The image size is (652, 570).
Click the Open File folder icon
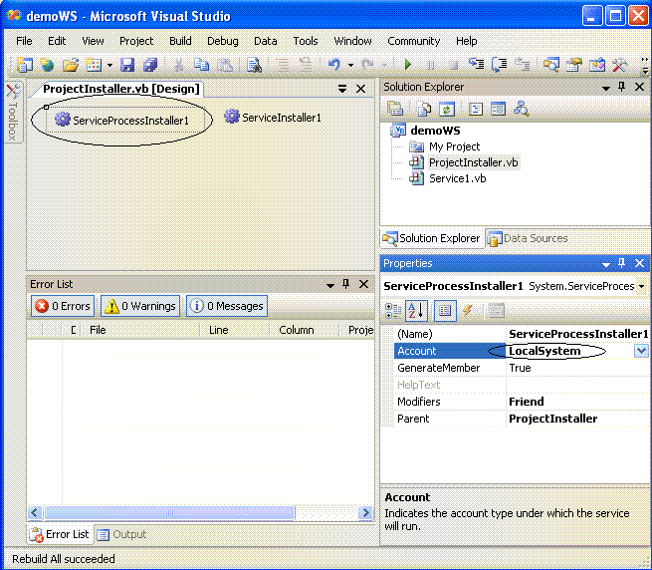coord(71,65)
